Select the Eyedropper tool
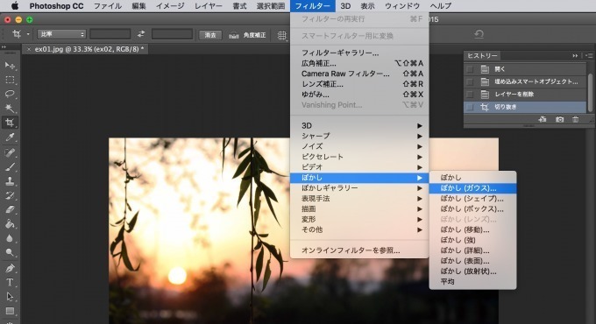596x324 pixels. click(10, 137)
